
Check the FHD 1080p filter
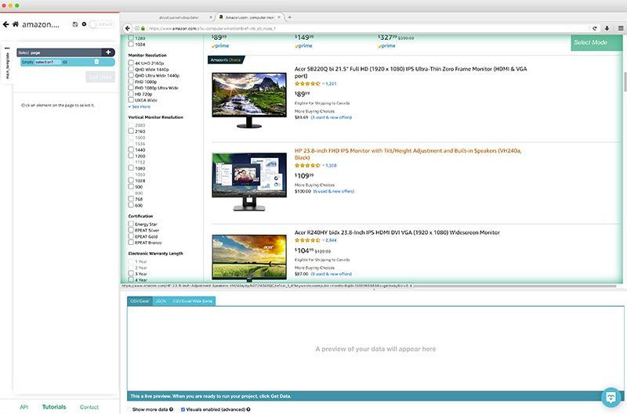(131, 81)
